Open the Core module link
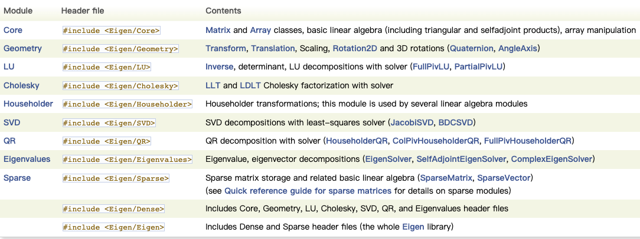 13,30
